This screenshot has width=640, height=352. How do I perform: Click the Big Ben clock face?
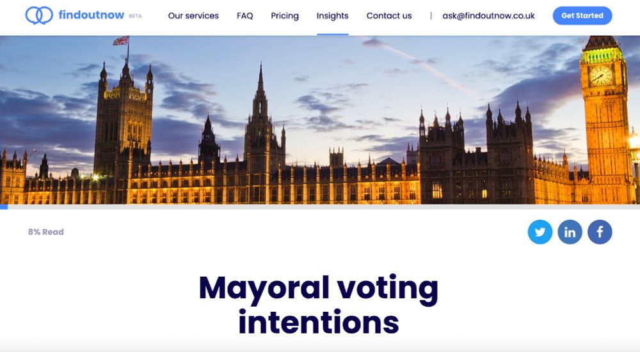600,76
